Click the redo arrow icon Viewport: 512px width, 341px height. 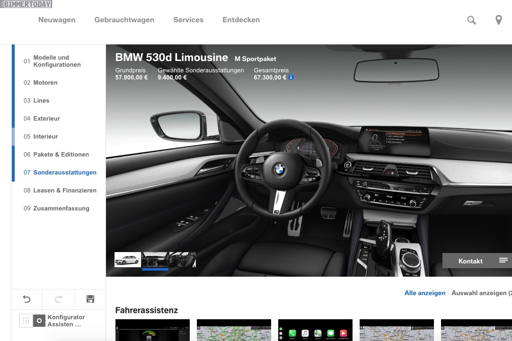(x=59, y=299)
